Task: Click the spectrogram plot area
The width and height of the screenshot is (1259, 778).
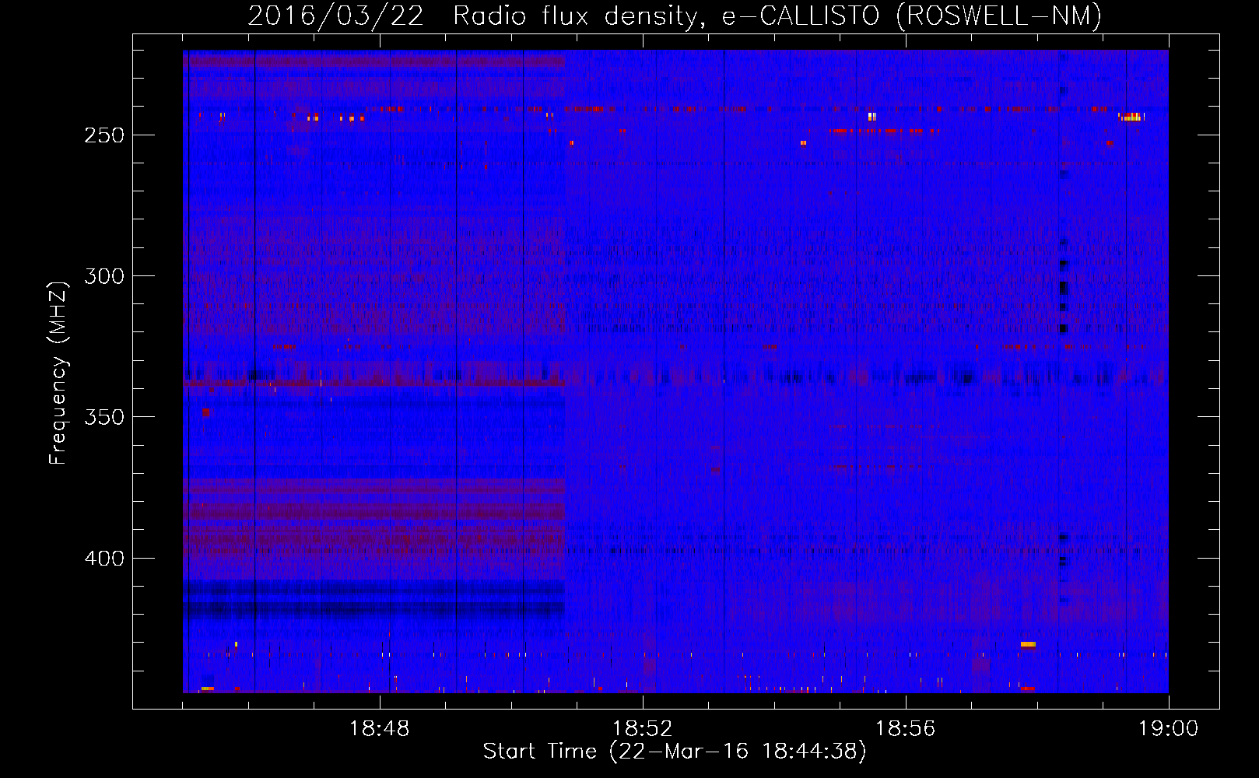Action: click(675, 371)
